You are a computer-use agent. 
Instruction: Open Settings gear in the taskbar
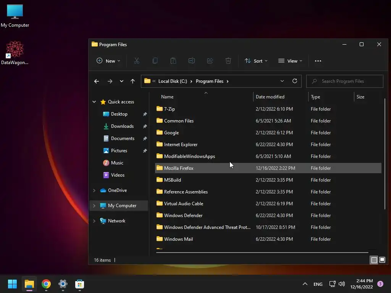63,284
